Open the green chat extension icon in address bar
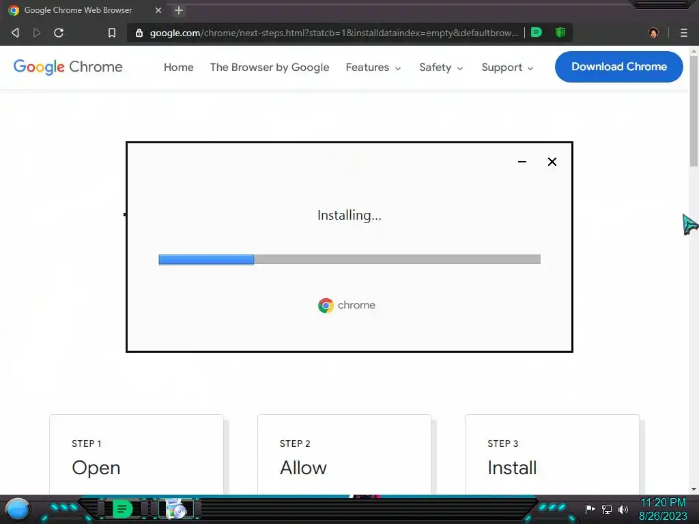Viewport: 699px width, 524px height. tap(537, 33)
